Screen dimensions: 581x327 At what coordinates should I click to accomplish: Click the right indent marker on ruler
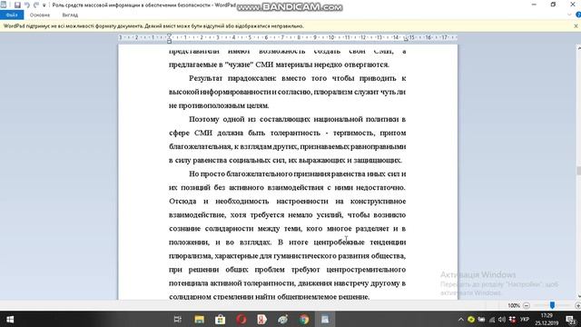coord(406,39)
